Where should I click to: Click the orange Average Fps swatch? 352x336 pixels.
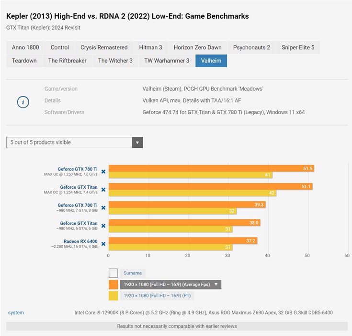114,285
